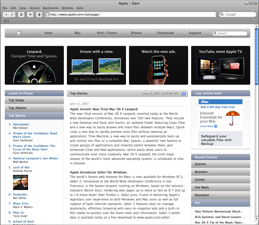Click the Back navigation arrow
Image resolution: width=259 pixels, height=225 pixels.
pyautogui.click(x=7, y=15)
